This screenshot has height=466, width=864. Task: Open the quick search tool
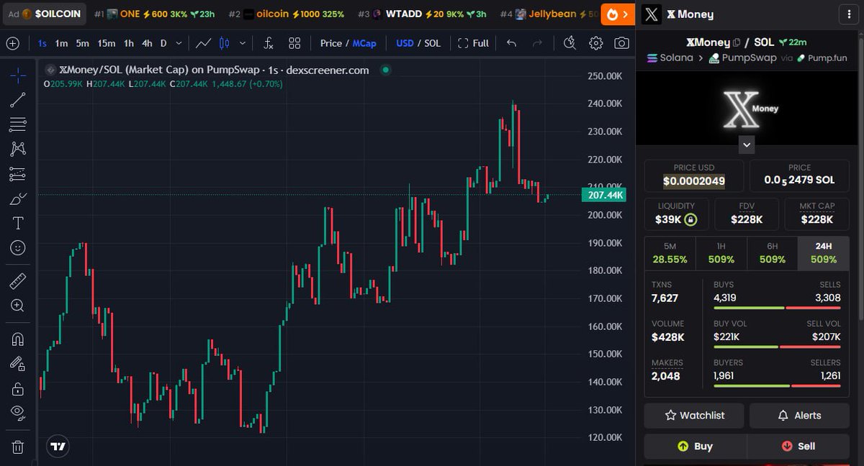coord(570,43)
